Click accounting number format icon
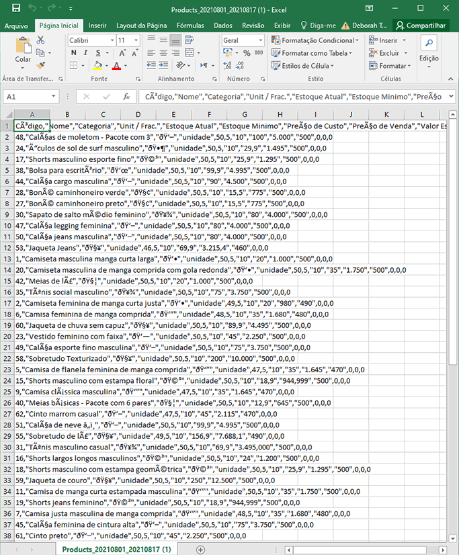 pos(228,53)
